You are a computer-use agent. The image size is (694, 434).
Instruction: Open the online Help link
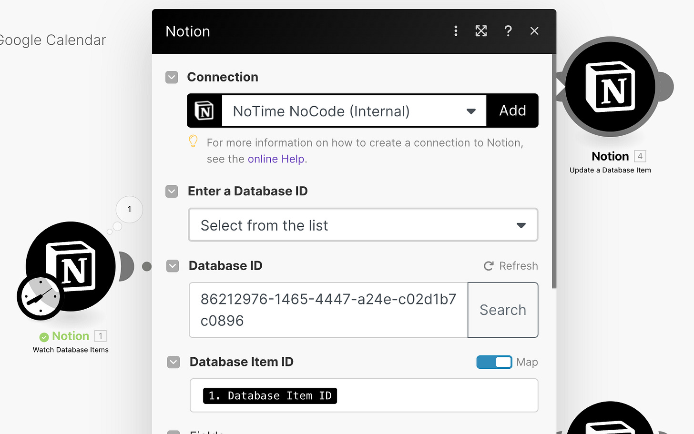pos(276,159)
